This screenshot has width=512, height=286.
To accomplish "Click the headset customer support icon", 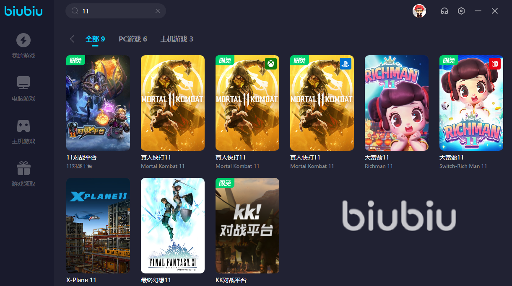I will pyautogui.click(x=444, y=11).
